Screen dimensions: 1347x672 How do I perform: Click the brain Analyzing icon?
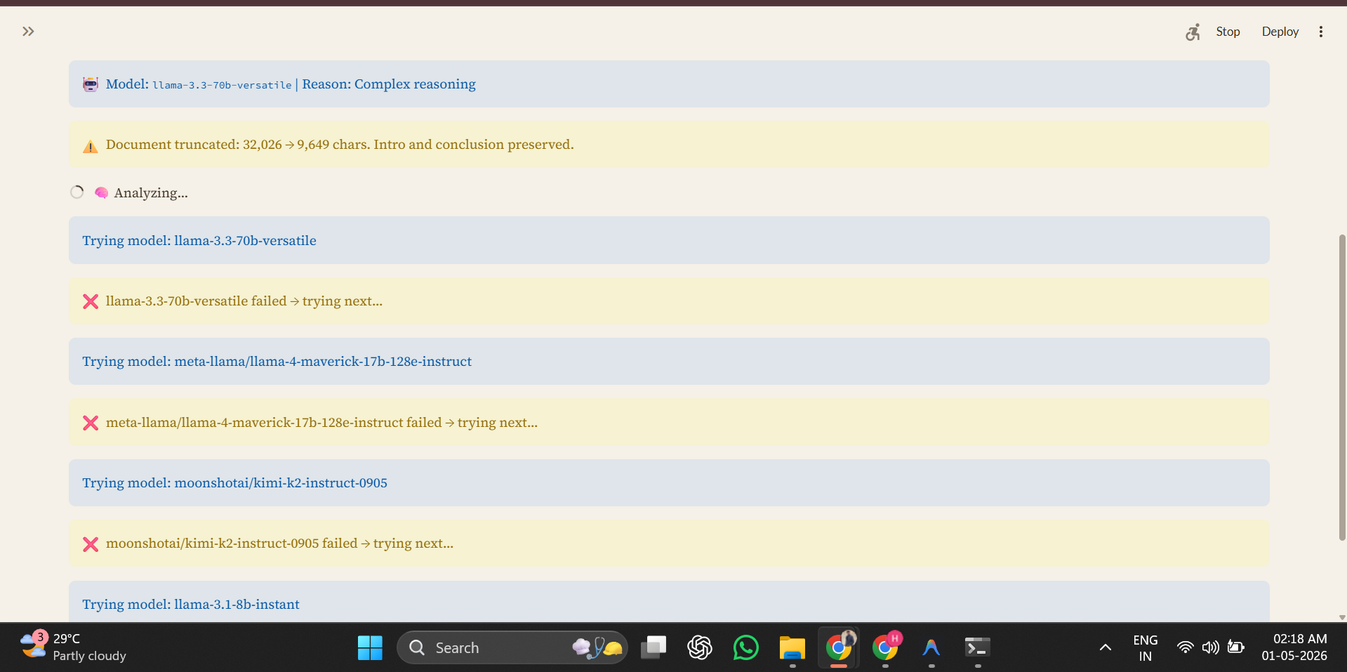(101, 192)
